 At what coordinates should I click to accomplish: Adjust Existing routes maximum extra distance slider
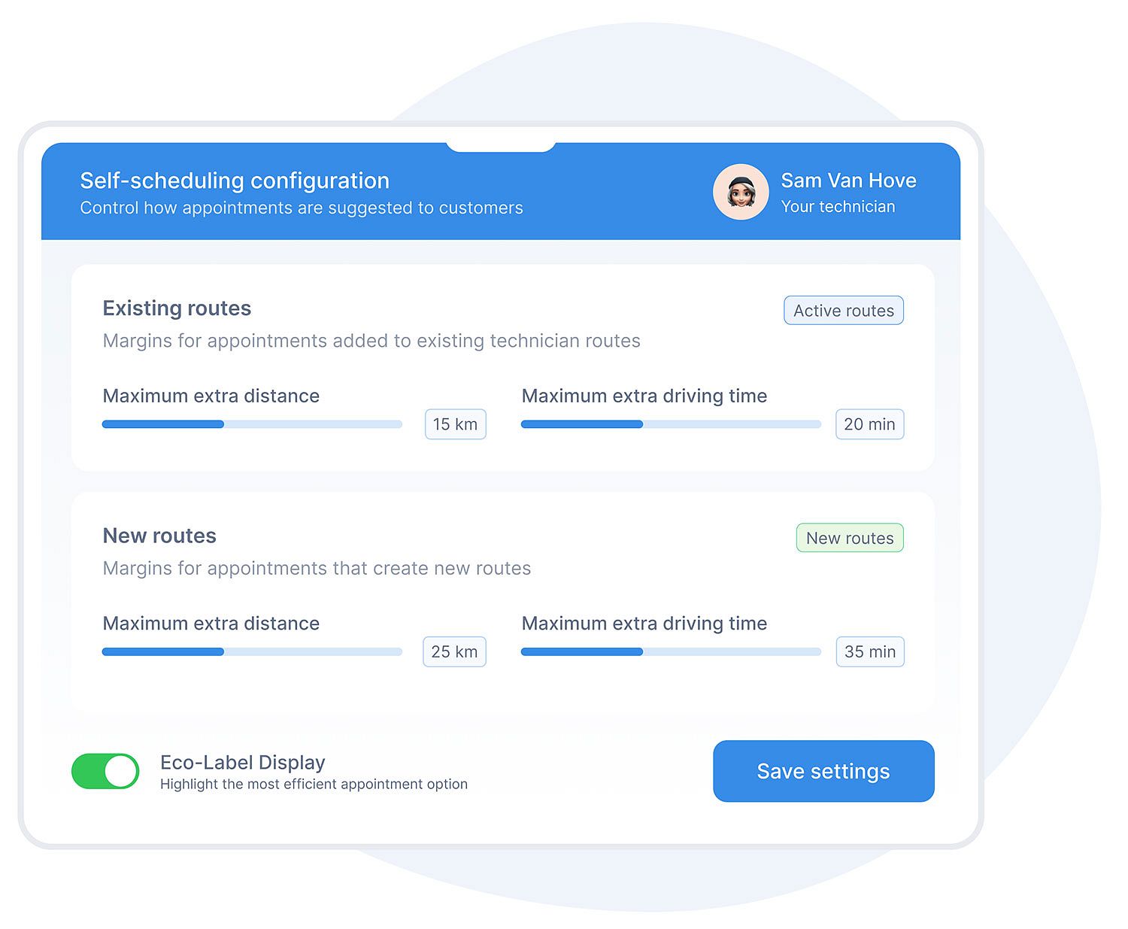[x=223, y=424]
